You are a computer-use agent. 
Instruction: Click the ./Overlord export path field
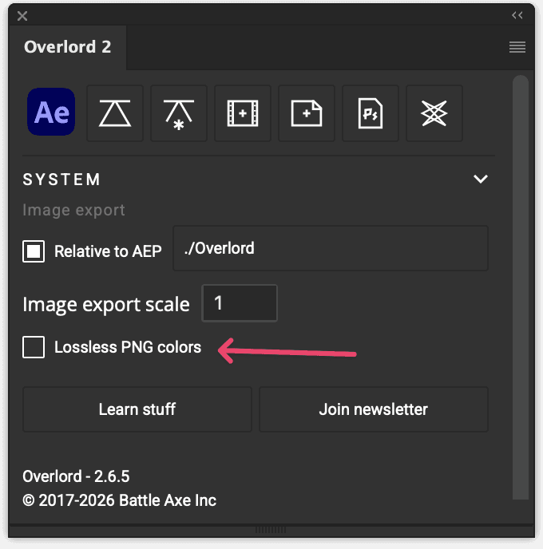click(331, 248)
